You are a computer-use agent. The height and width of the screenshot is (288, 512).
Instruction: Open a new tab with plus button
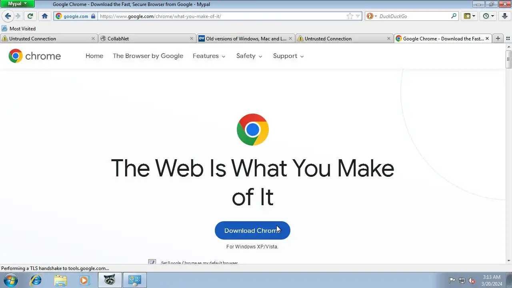coord(498,38)
